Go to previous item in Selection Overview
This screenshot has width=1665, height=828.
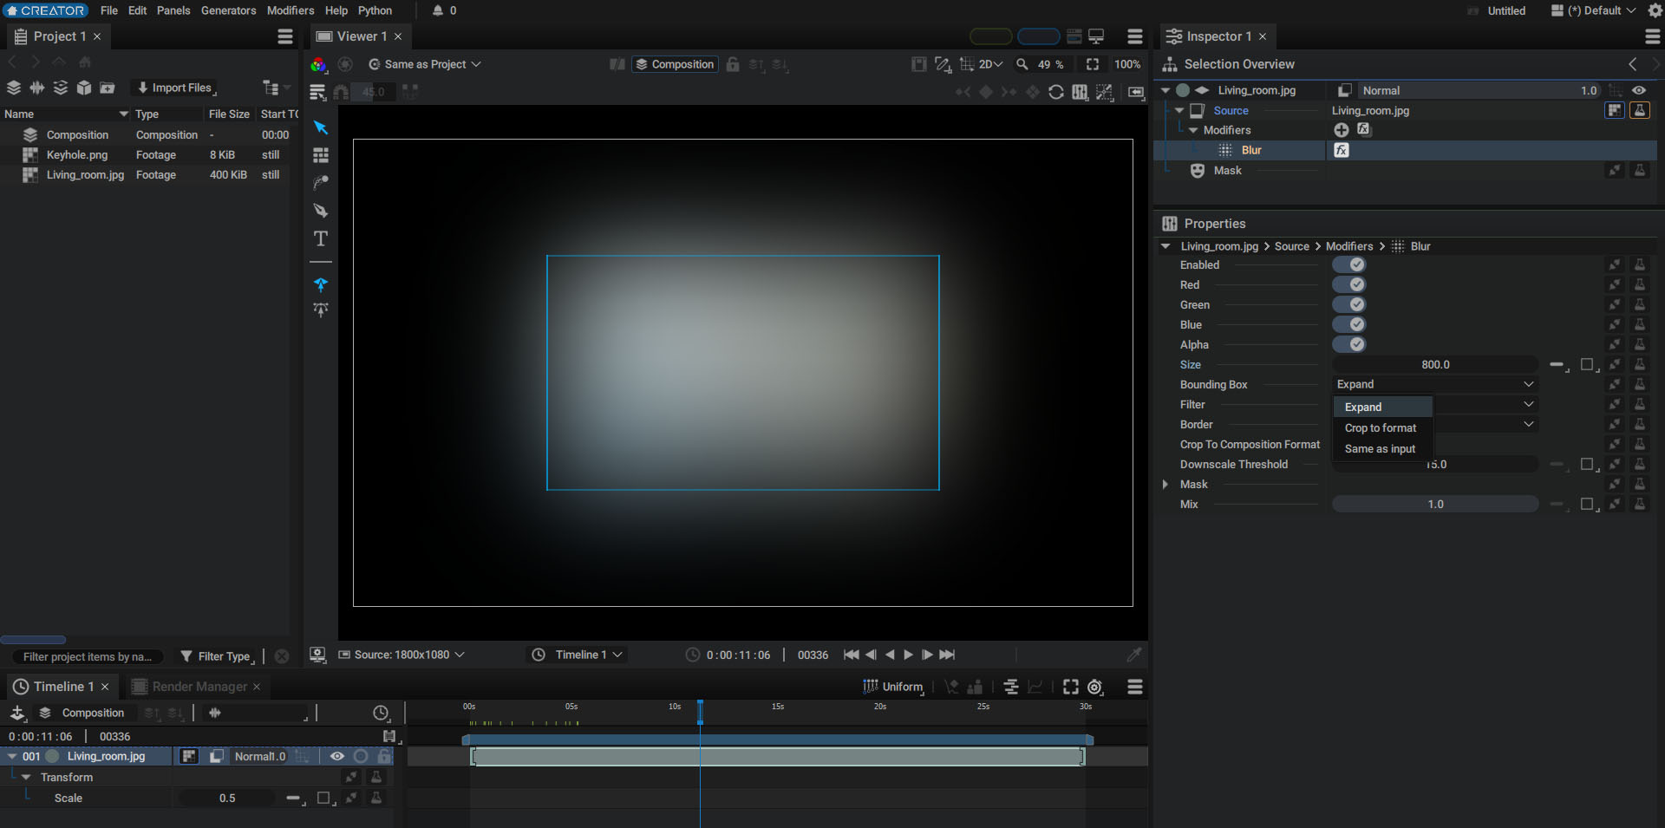pyautogui.click(x=1633, y=64)
